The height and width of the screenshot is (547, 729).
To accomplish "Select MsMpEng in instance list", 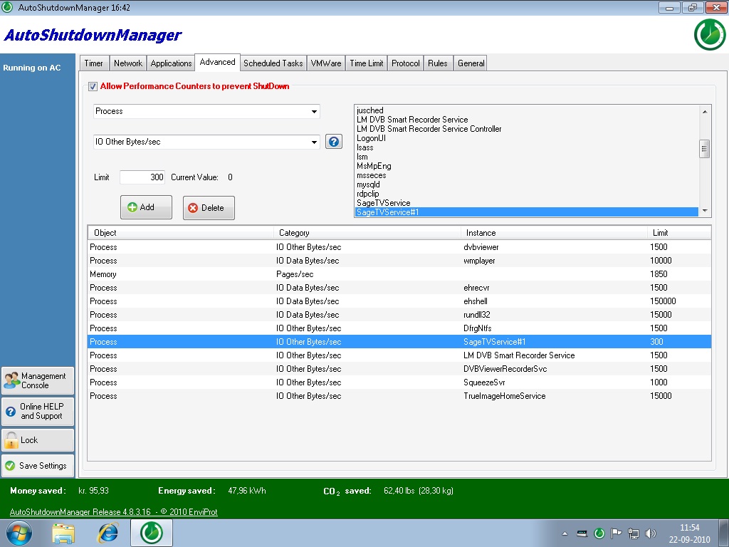I will (x=526, y=166).
